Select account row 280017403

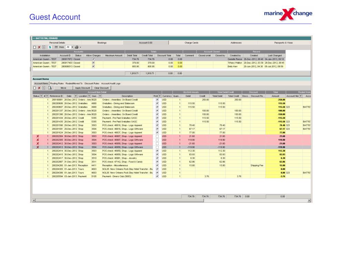click(159, 63)
